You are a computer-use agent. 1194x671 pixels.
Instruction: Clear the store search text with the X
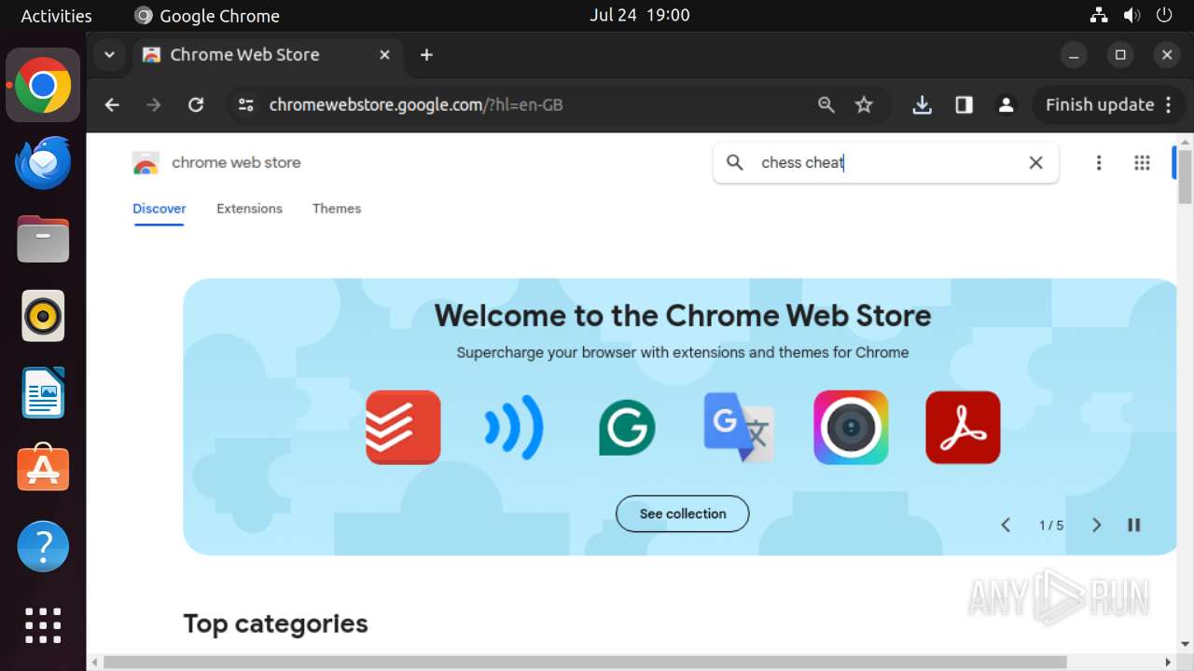[x=1035, y=162]
